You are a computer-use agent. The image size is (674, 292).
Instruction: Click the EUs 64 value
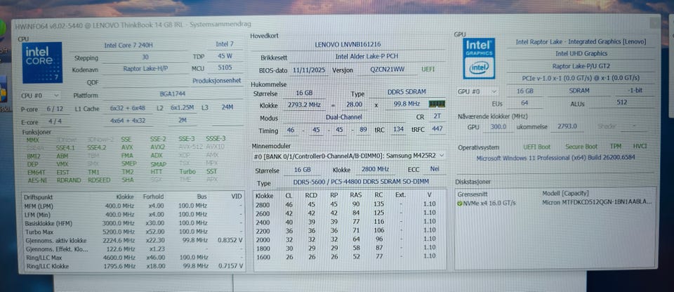pyautogui.click(x=524, y=103)
